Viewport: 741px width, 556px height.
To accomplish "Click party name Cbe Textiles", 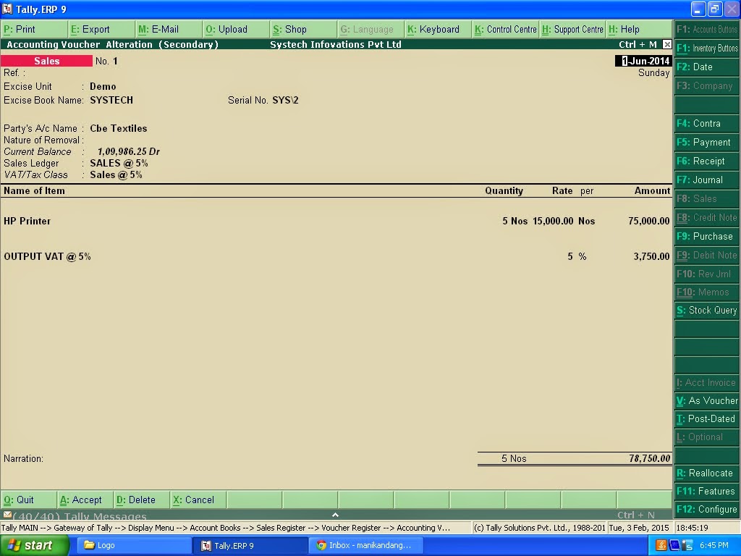I will (x=119, y=129).
